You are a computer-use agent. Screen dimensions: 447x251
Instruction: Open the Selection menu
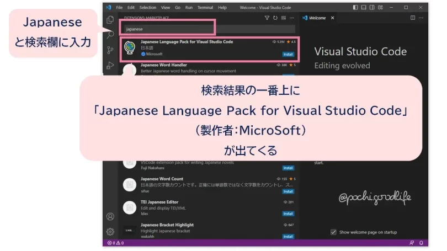(x=148, y=8)
